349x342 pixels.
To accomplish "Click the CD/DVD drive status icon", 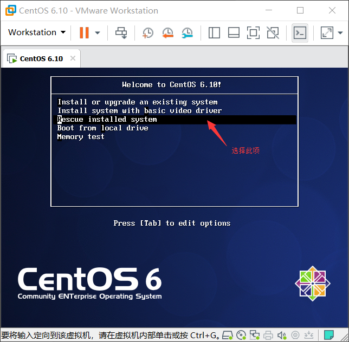I will [x=241, y=335].
